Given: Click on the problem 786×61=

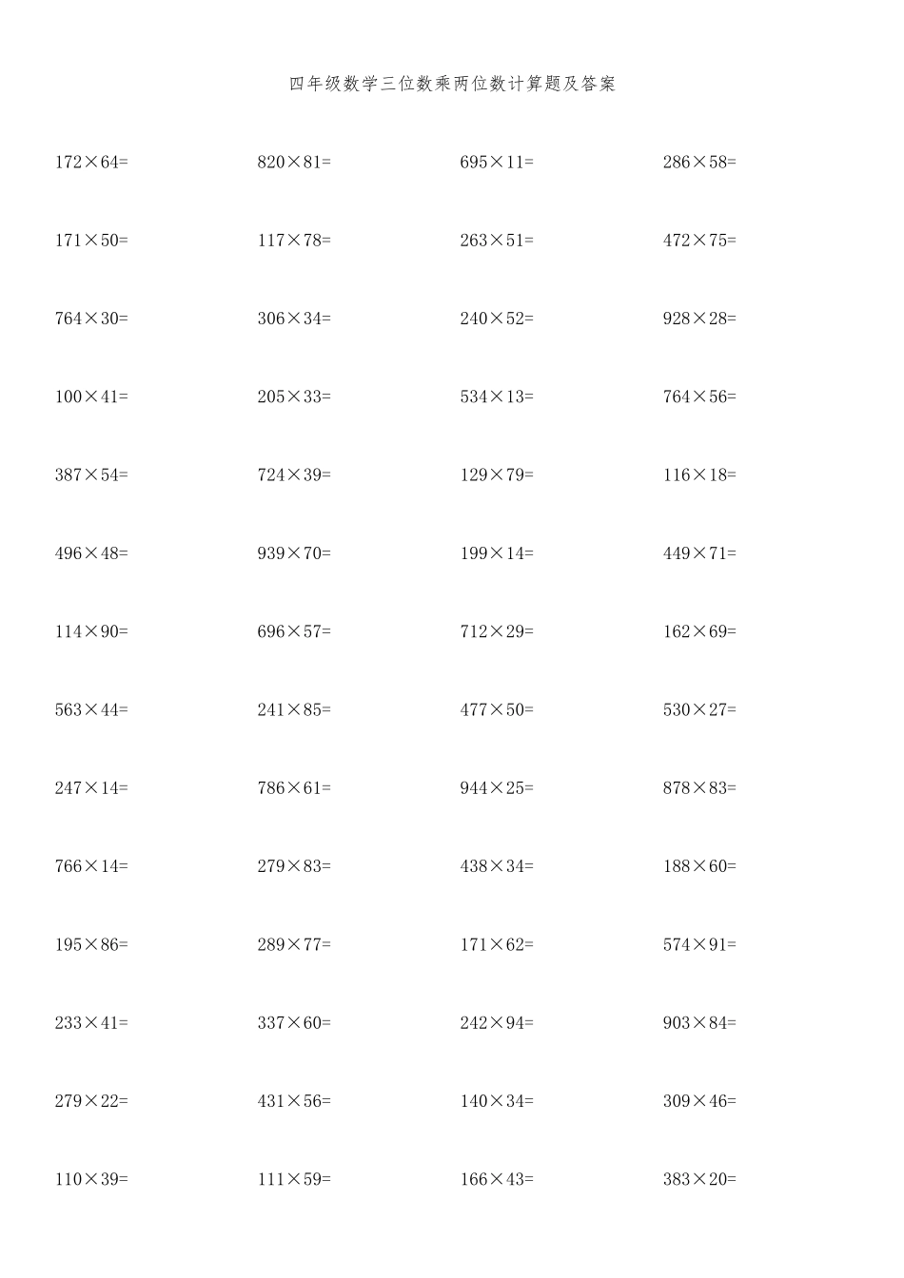Looking at the screenshot, I should 294,787.
